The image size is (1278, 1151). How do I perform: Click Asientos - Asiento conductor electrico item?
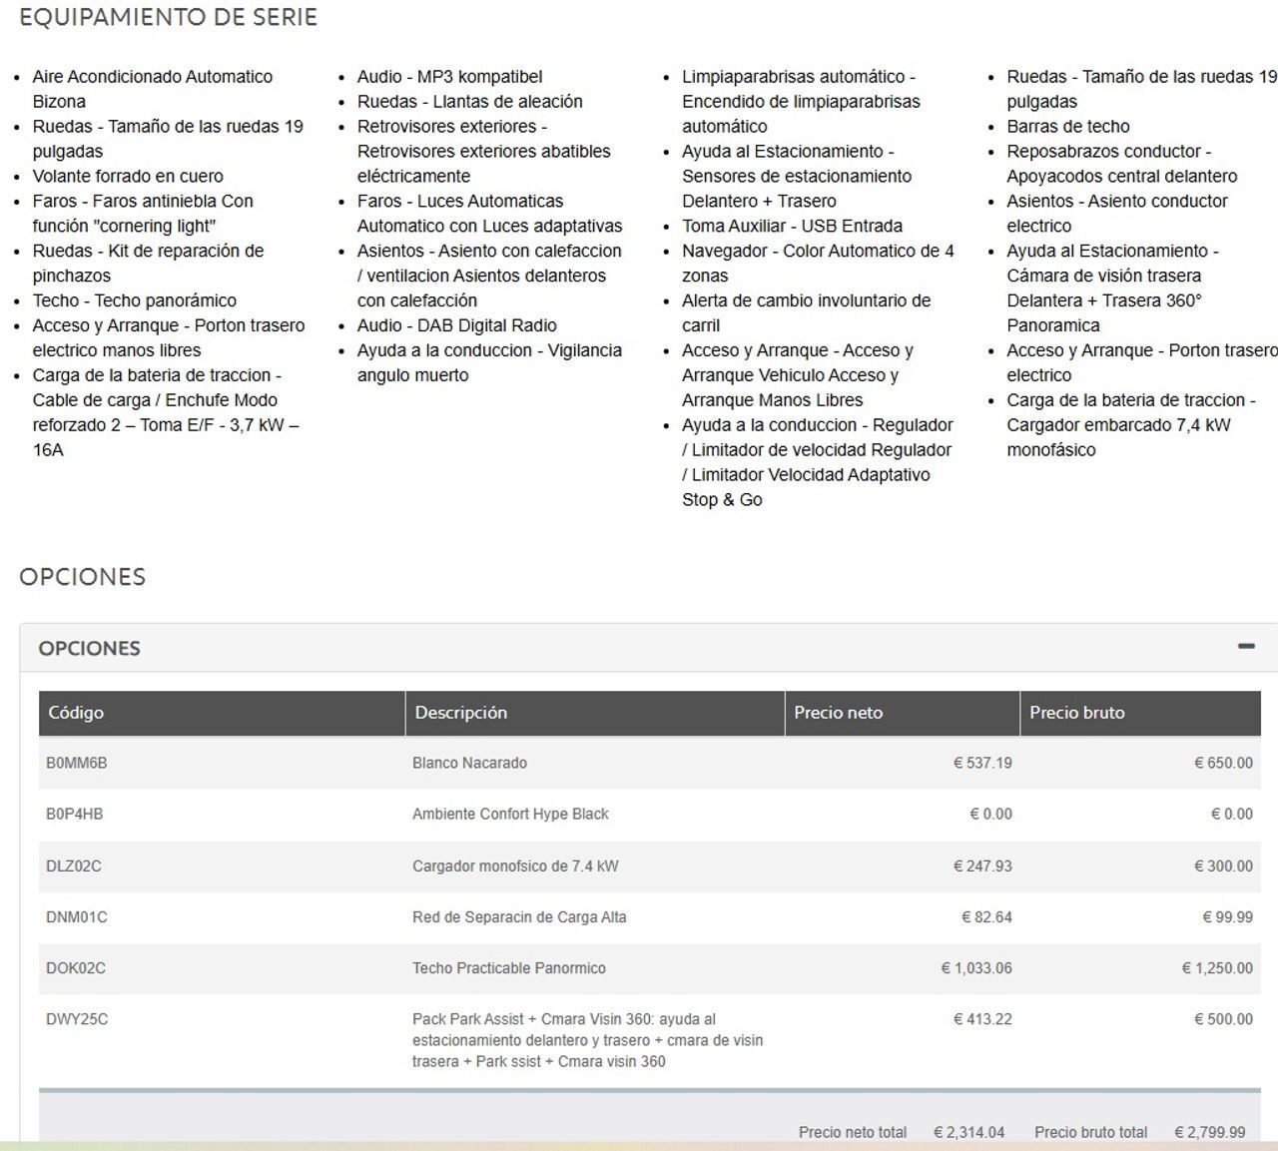click(1117, 214)
